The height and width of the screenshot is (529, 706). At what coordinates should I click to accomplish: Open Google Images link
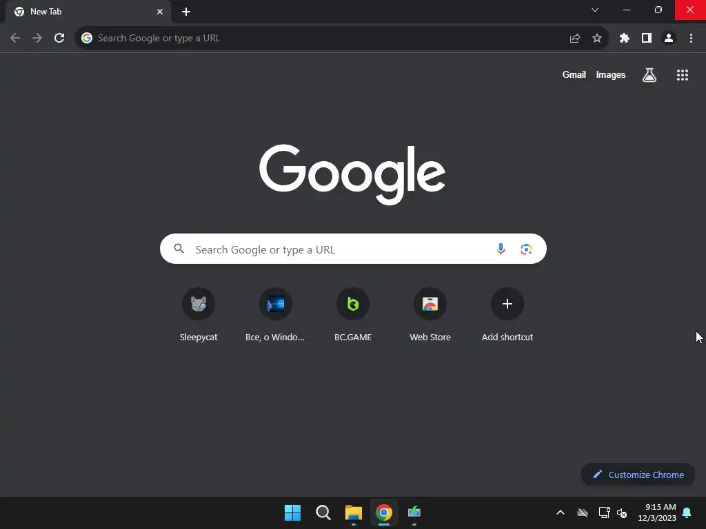611,74
